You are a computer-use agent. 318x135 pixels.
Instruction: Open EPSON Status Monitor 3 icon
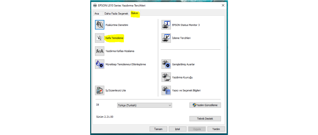(x=166, y=25)
